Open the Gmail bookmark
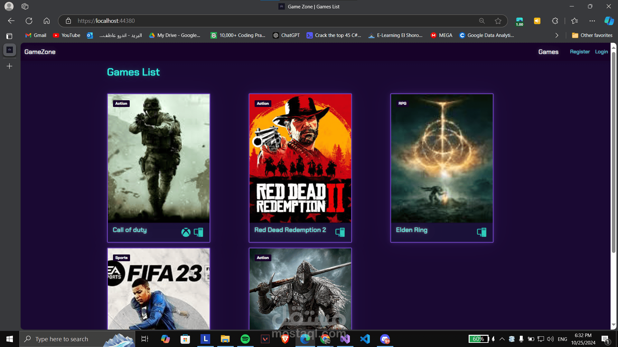 (x=36, y=35)
